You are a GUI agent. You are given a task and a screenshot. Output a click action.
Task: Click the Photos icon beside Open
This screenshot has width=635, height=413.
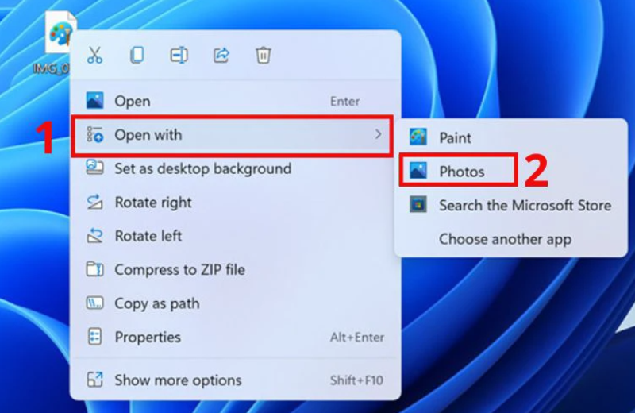94,101
